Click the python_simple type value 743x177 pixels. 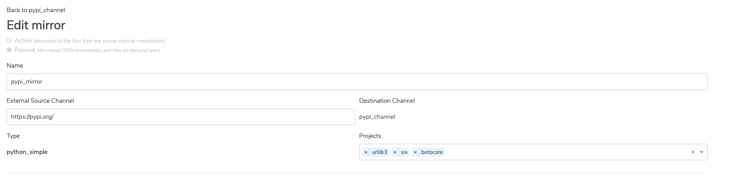27,152
